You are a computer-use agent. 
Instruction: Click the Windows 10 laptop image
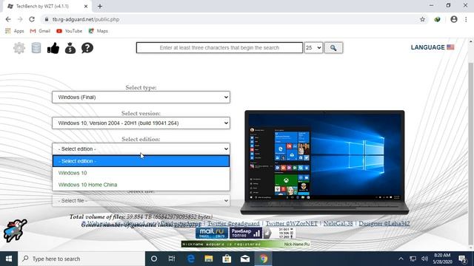(x=324, y=163)
